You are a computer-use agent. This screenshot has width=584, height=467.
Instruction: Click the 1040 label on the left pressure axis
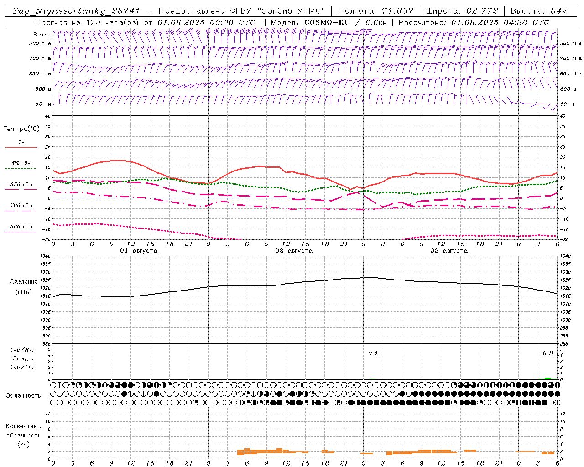[46, 256]
